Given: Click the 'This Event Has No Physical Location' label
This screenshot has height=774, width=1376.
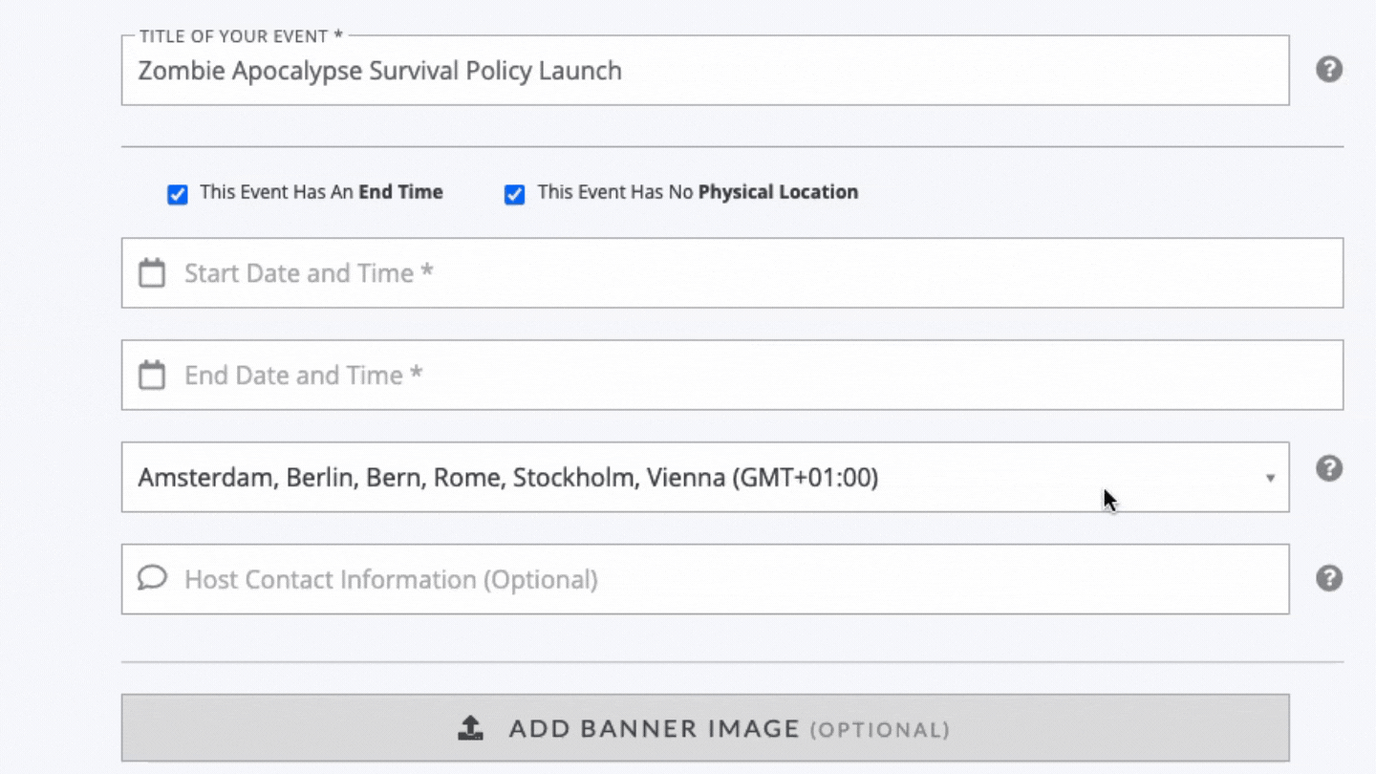Looking at the screenshot, I should (x=698, y=192).
